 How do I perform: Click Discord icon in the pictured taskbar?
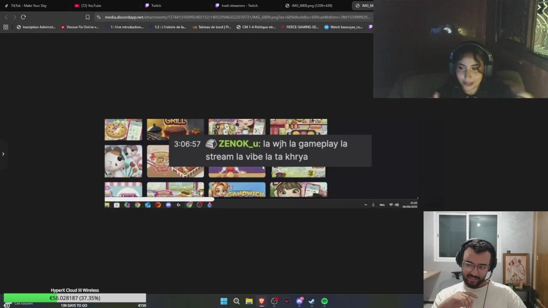(x=168, y=205)
